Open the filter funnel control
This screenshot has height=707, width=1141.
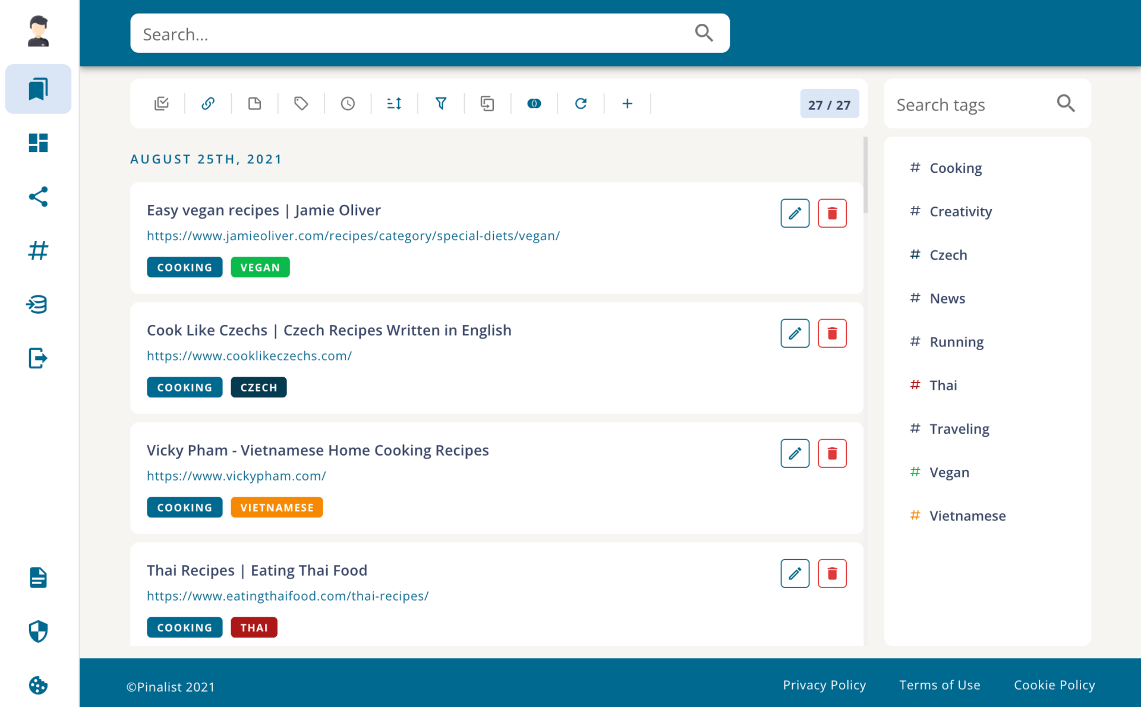(441, 103)
